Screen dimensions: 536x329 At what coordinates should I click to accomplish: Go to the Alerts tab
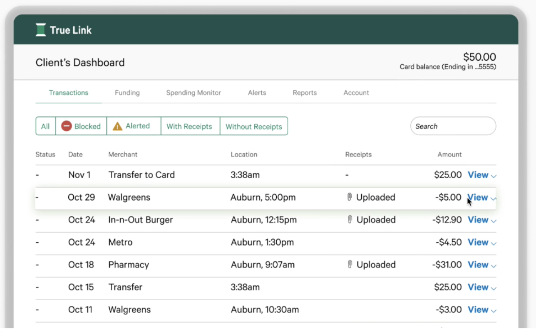pos(257,93)
